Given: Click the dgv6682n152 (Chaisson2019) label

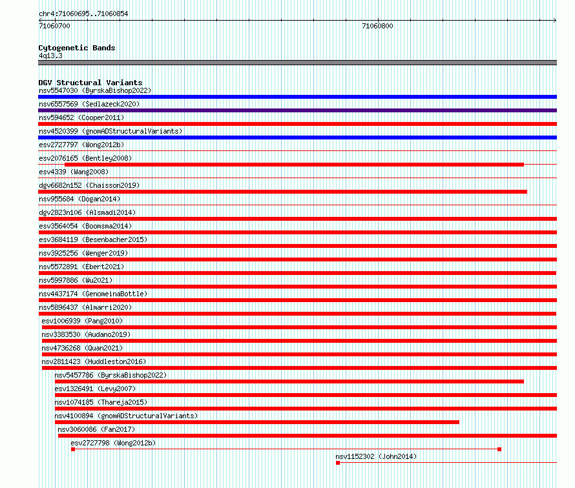Looking at the screenshot, I should point(89,185).
